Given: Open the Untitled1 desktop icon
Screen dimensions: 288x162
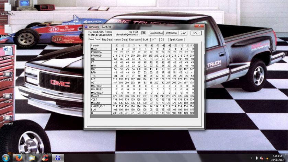Looking at the screenshot, I should [8, 98].
